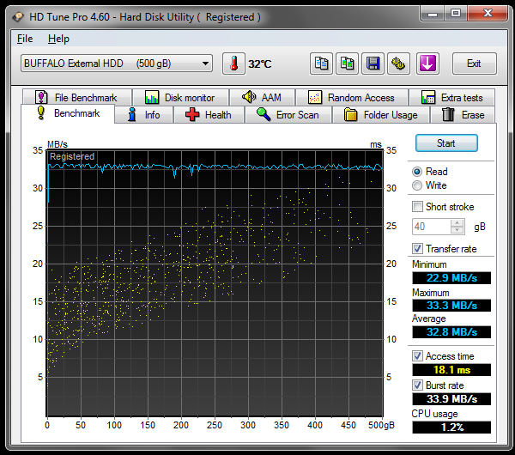515x455 pixels.
Task: Uncheck the Transfer rate checkbox
Action: tap(417, 249)
